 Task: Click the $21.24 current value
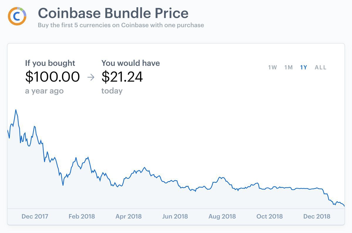(x=122, y=77)
